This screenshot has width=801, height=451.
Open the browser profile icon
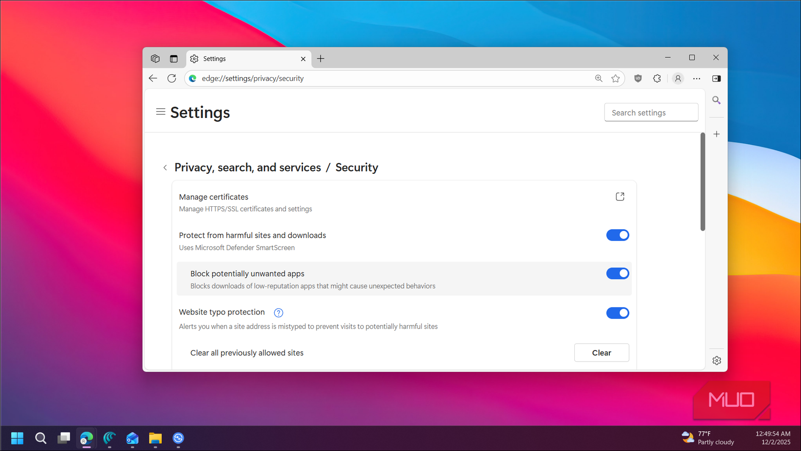click(x=678, y=78)
